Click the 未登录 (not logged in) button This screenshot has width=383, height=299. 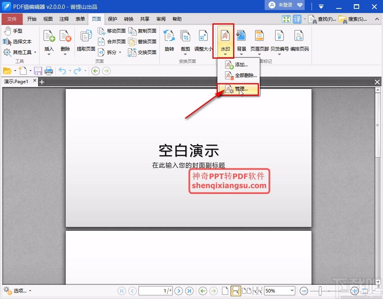pyautogui.click(x=284, y=5)
